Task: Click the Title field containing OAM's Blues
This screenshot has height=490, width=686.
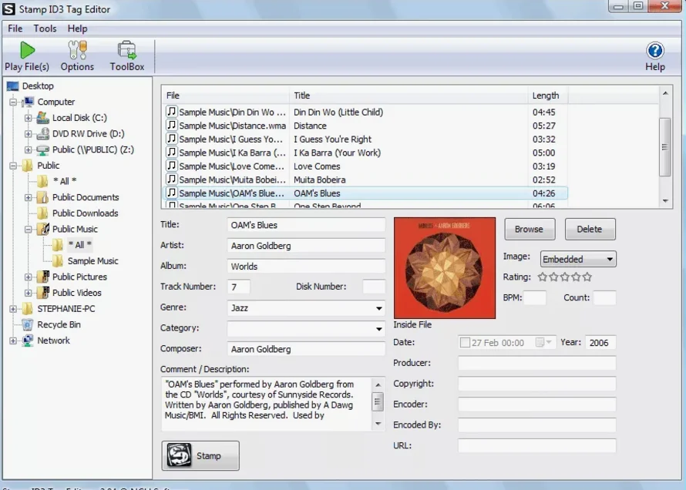Action: point(306,225)
